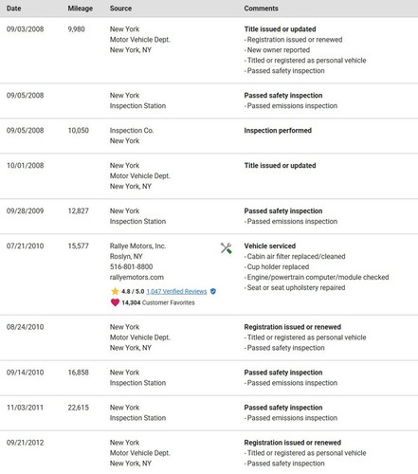The width and height of the screenshot is (418, 474).
Task: Click the Date column header
Action: coord(14,9)
